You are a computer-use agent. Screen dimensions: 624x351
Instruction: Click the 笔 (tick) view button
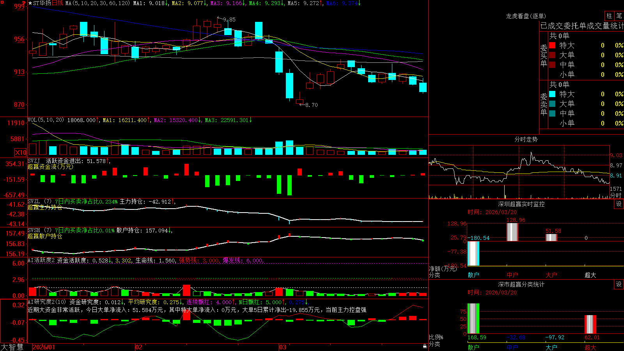[x=619, y=16]
